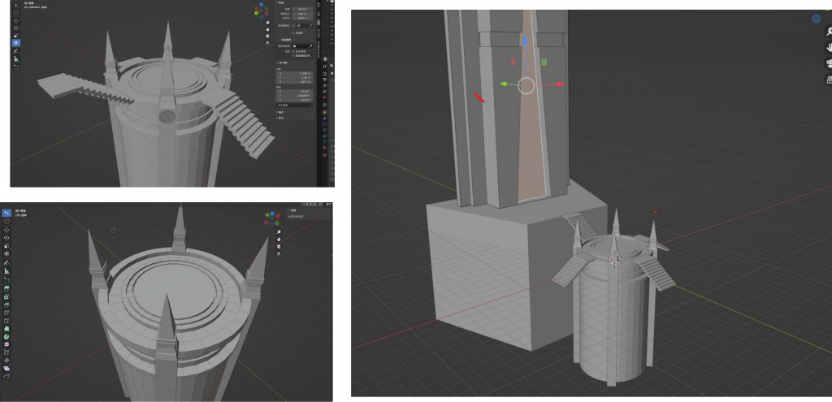This screenshot has width=832, height=402.
Task: Toggle perspective/orthographic grid icon in the right viewport
Action: coord(829,80)
